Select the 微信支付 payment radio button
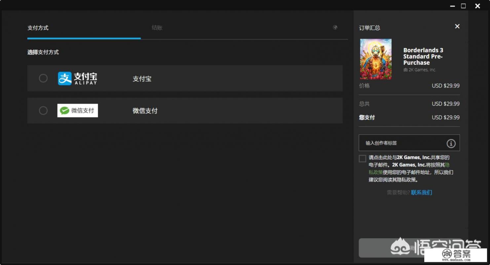This screenshot has height=265, width=490. point(43,110)
